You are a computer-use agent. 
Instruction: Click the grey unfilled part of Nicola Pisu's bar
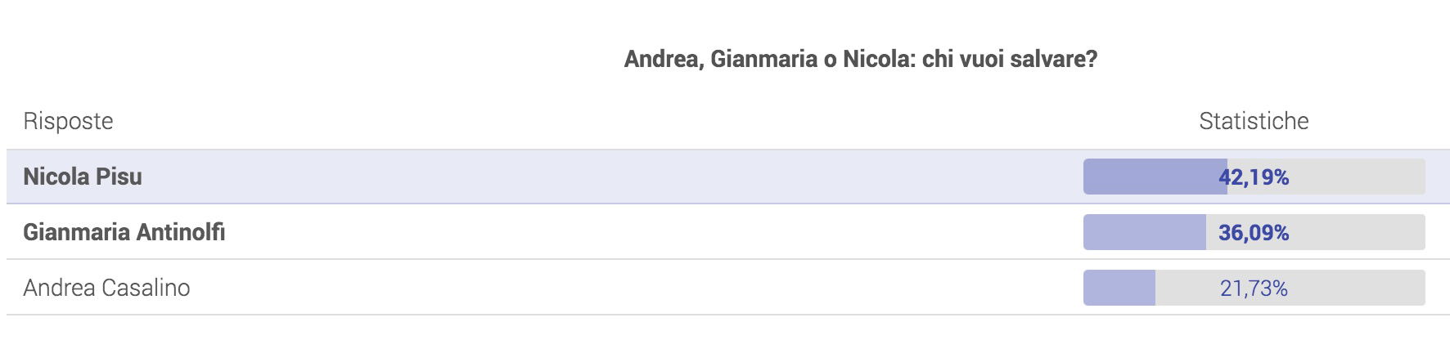click(1358, 177)
